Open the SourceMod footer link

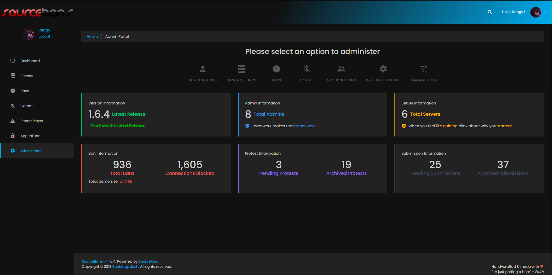(x=148, y=261)
